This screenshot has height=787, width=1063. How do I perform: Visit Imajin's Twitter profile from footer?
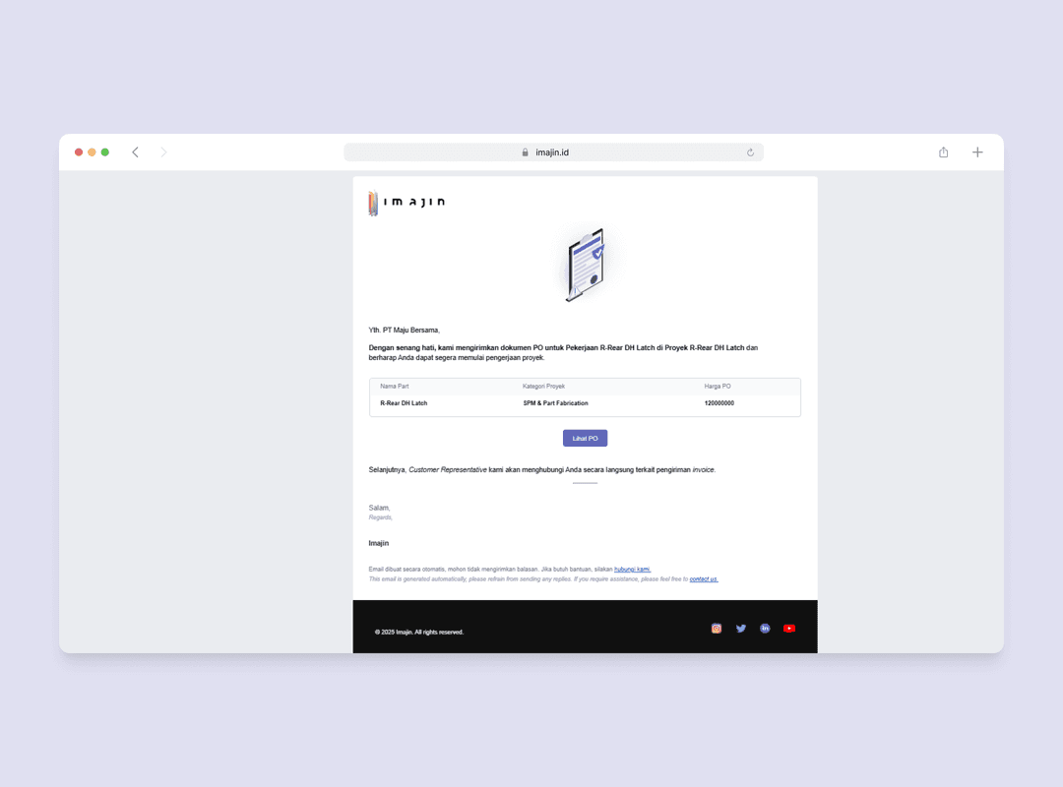(741, 628)
